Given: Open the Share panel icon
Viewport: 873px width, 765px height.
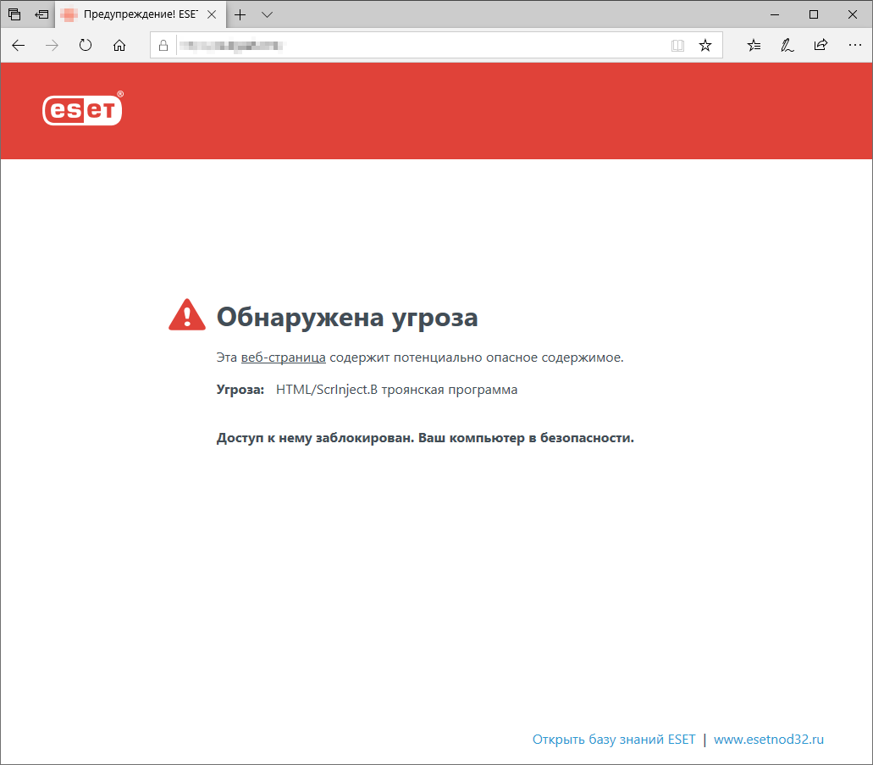Looking at the screenshot, I should pos(820,45).
